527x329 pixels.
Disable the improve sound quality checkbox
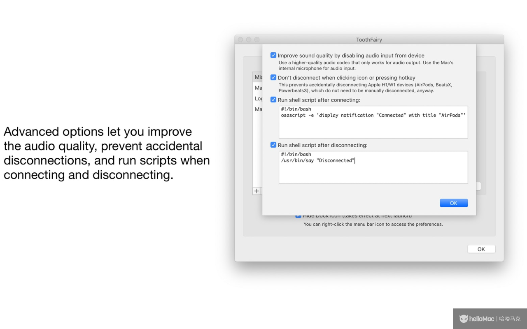tap(273, 55)
